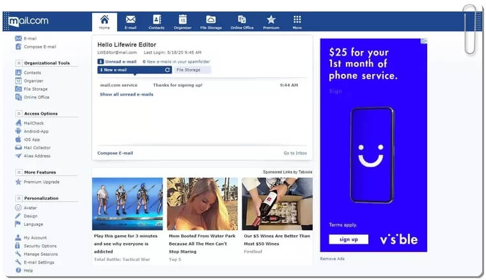Click Go to Inbox link
Viewport: 486px width, 280px height.
pyautogui.click(x=295, y=153)
